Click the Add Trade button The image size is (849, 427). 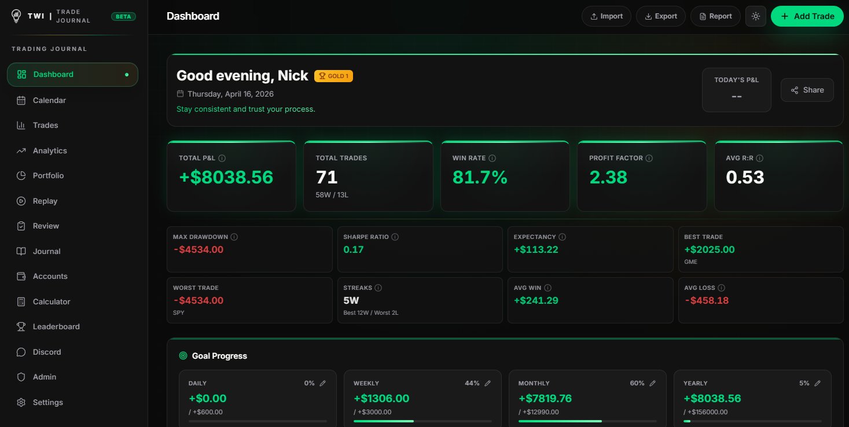coord(807,16)
